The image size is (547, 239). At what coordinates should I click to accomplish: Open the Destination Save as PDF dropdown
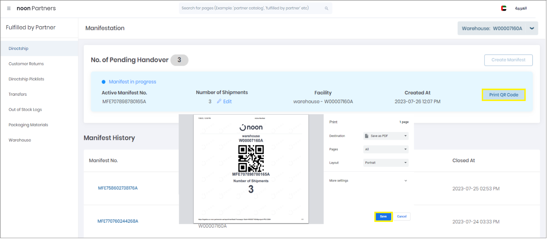click(x=386, y=136)
